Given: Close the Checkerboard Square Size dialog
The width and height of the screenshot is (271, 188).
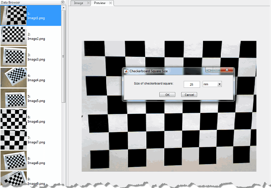Looking at the screenshot, I should (x=227, y=70).
